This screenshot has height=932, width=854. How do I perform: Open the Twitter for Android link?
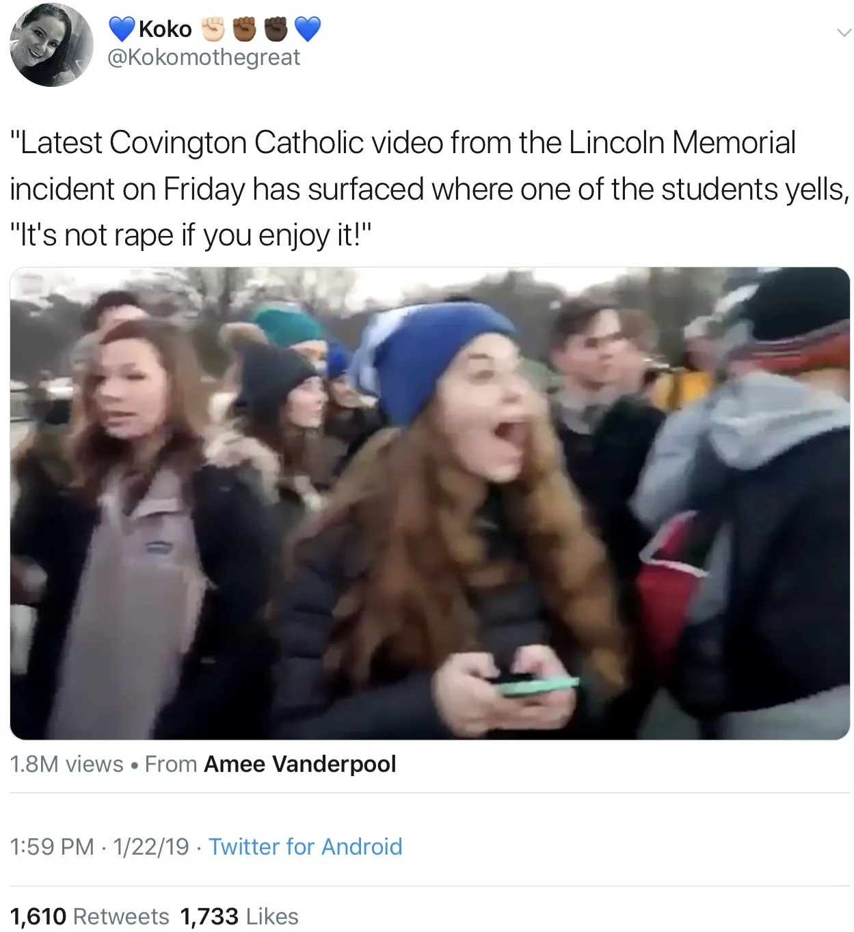(x=305, y=847)
